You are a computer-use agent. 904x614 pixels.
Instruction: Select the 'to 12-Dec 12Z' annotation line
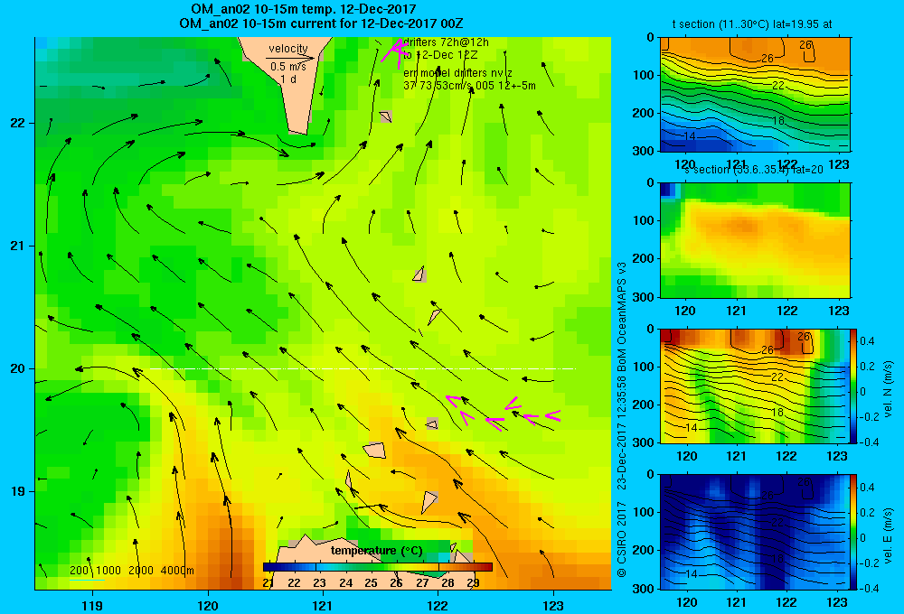(x=440, y=55)
